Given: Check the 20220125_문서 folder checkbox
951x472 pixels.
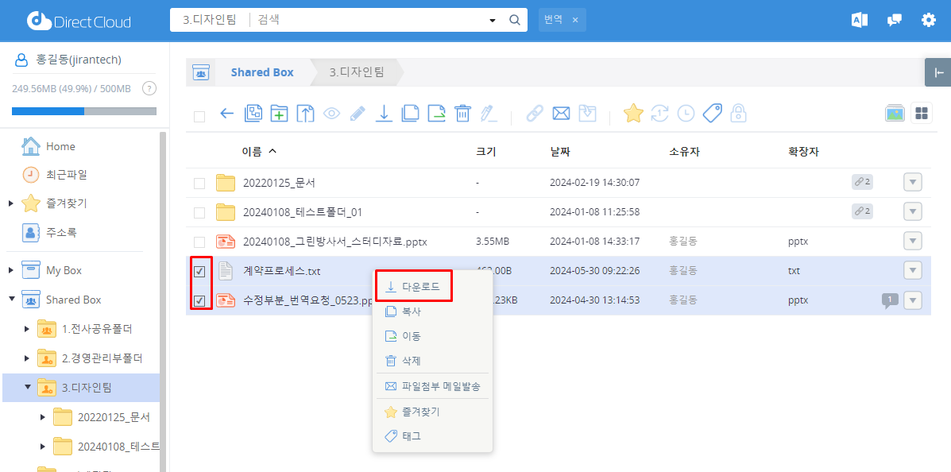Looking at the screenshot, I should point(199,184).
